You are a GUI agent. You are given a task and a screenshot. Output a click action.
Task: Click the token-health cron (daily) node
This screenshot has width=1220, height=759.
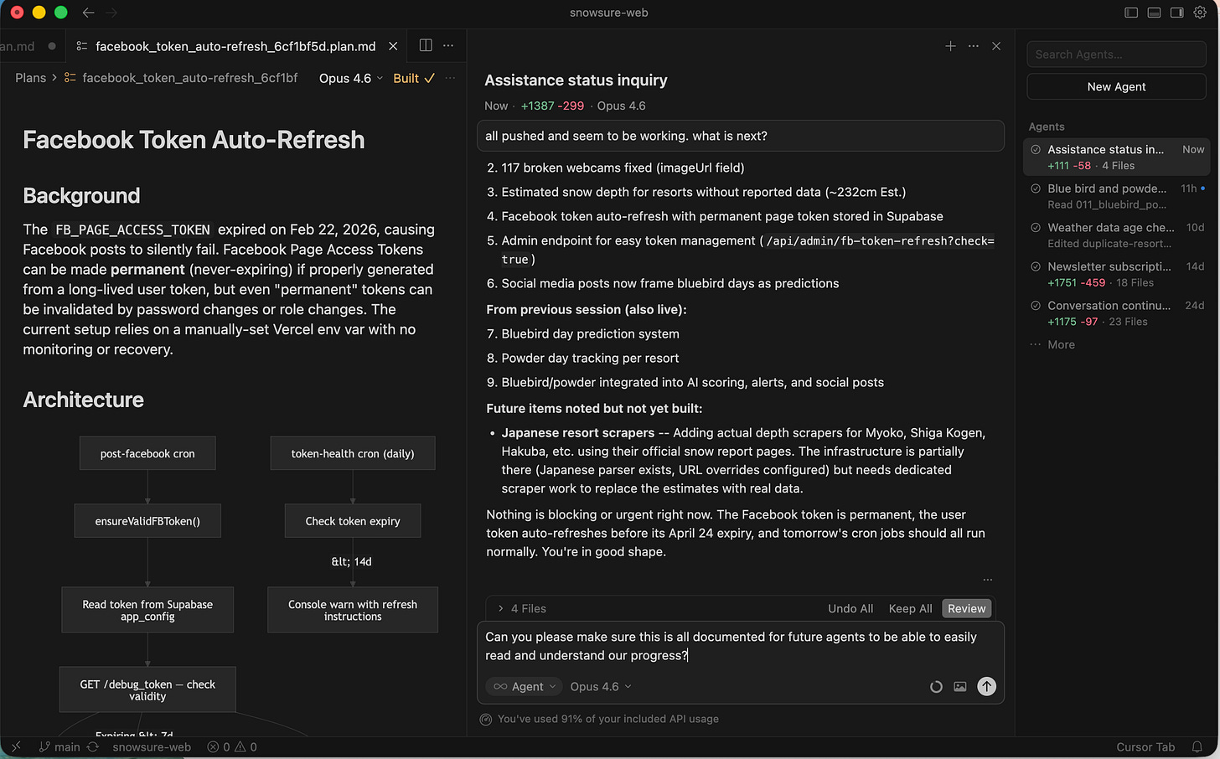pos(353,453)
